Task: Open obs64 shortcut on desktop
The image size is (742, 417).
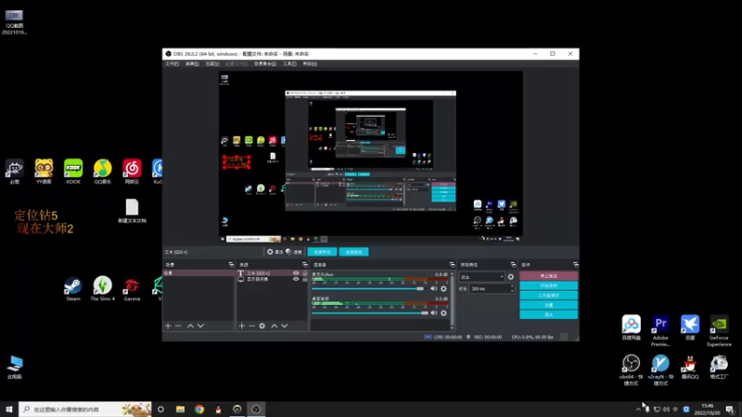Action: point(631,370)
